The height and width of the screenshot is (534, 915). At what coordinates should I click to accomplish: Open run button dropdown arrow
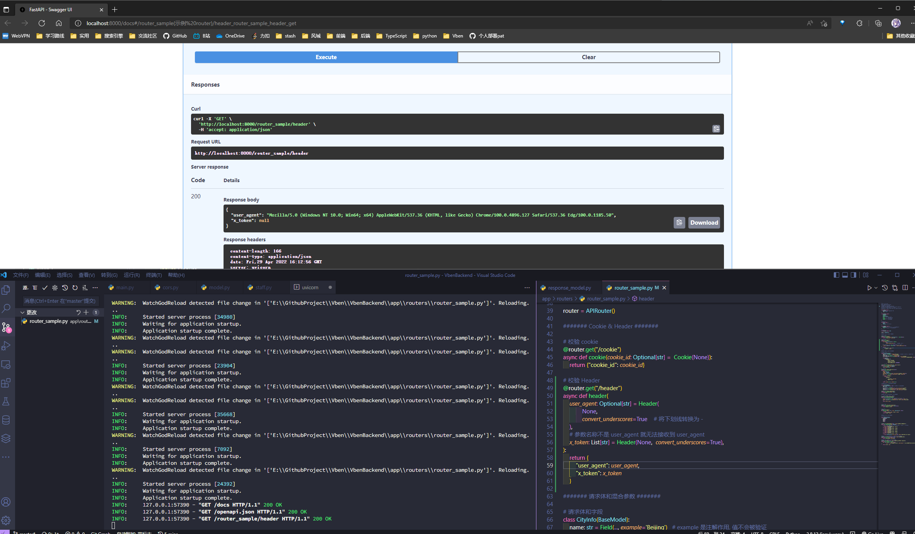pos(876,288)
